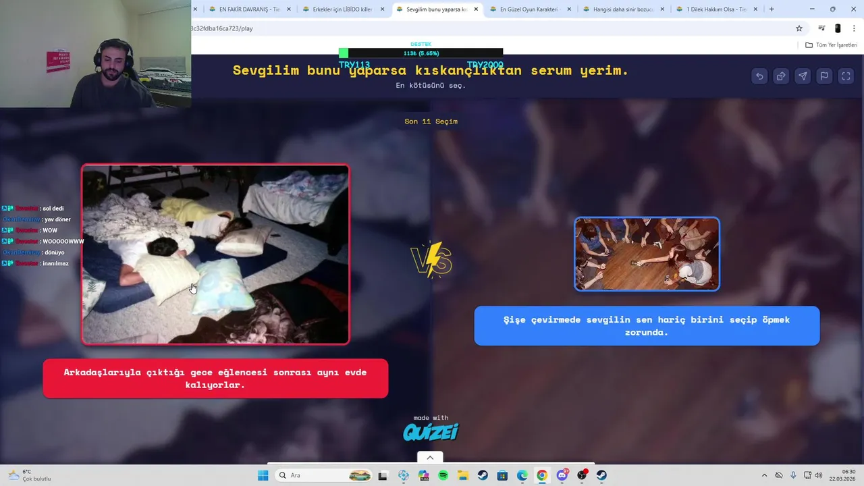Close the "Erkekler için LİBİDO killer" tab
Viewport: 864px width, 486px height.
pos(382,9)
